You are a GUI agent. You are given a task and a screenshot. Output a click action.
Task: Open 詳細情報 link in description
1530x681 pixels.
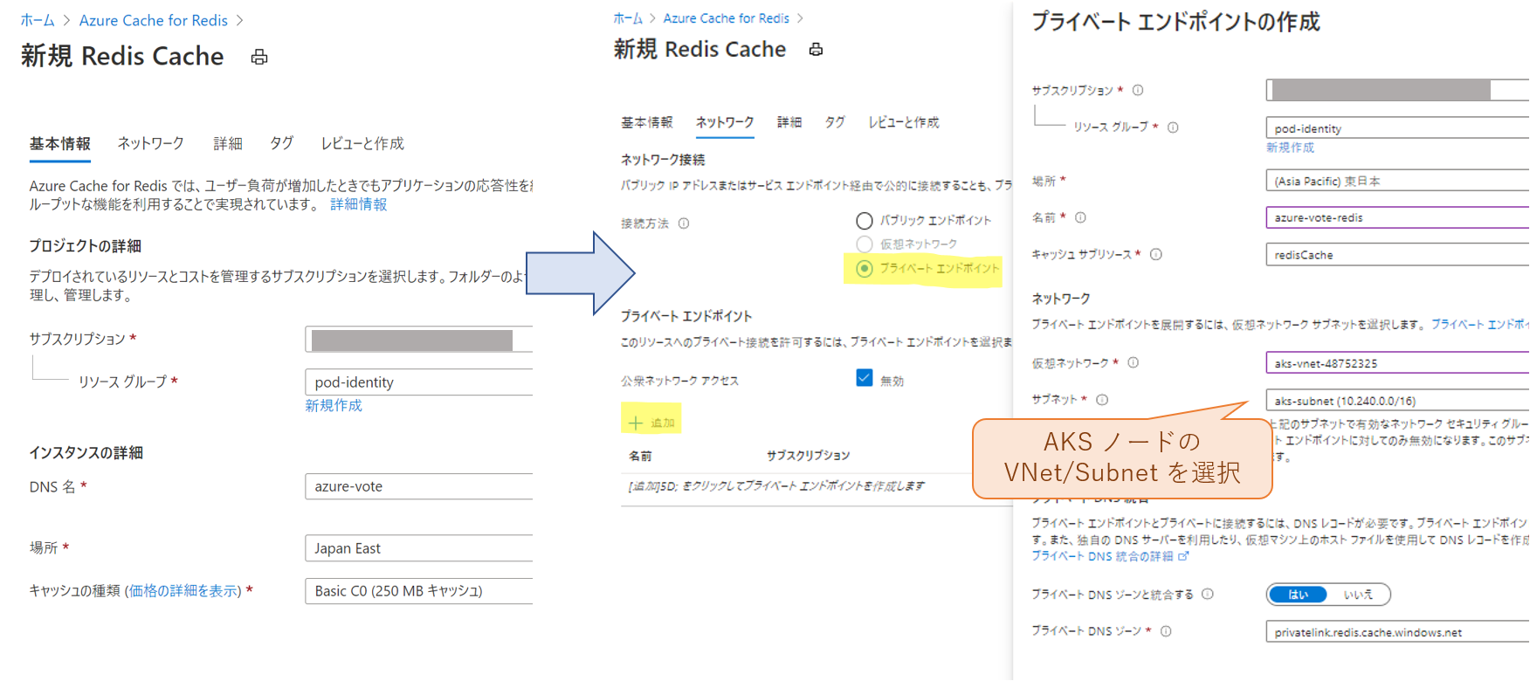pos(359,204)
